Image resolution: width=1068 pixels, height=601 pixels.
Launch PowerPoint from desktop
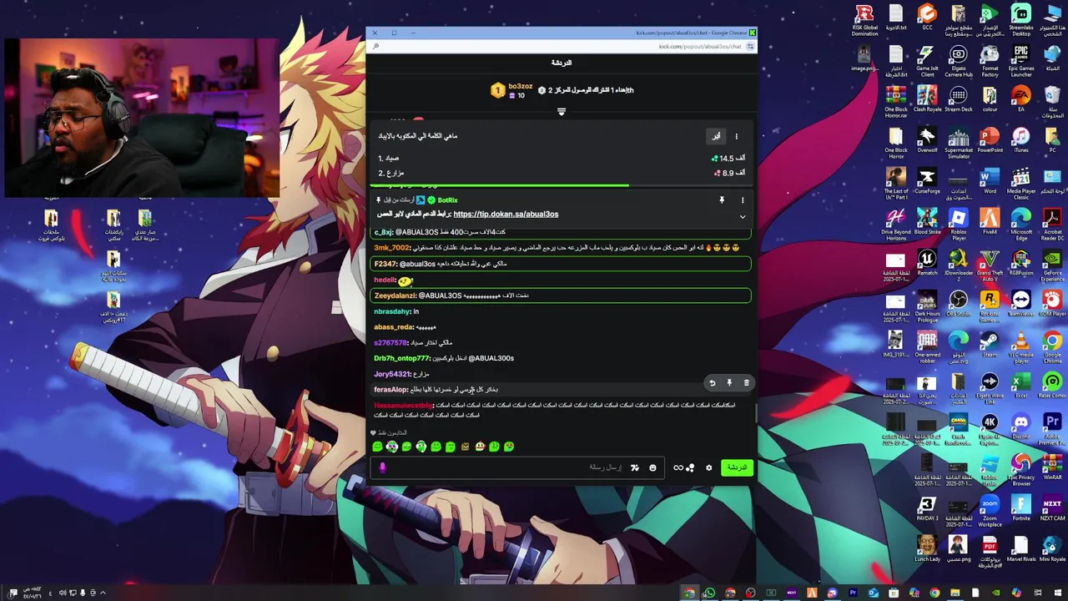click(990, 139)
